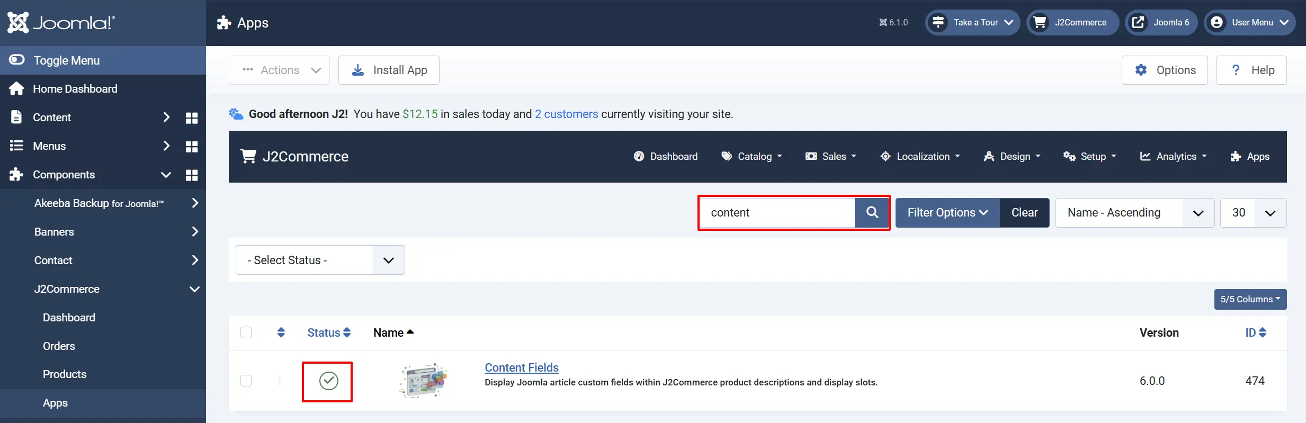Click version 6.0.0 in Content Fields row
The height and width of the screenshot is (423, 1306).
[x=1152, y=381]
